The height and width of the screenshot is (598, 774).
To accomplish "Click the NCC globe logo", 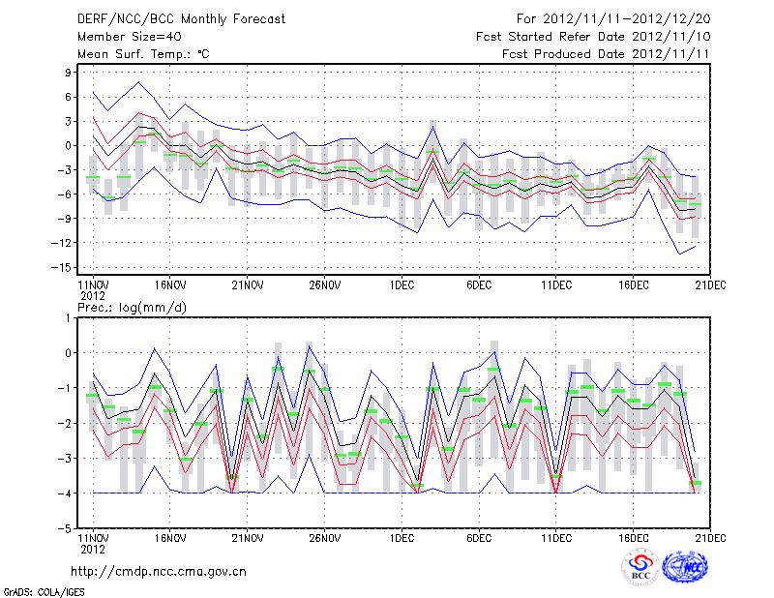I will (684, 567).
